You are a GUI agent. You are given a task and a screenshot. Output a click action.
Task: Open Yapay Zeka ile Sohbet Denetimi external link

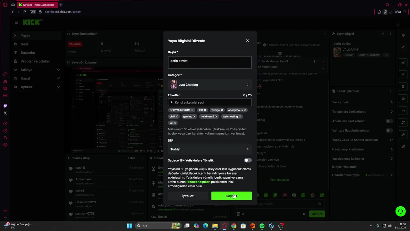[391, 140]
